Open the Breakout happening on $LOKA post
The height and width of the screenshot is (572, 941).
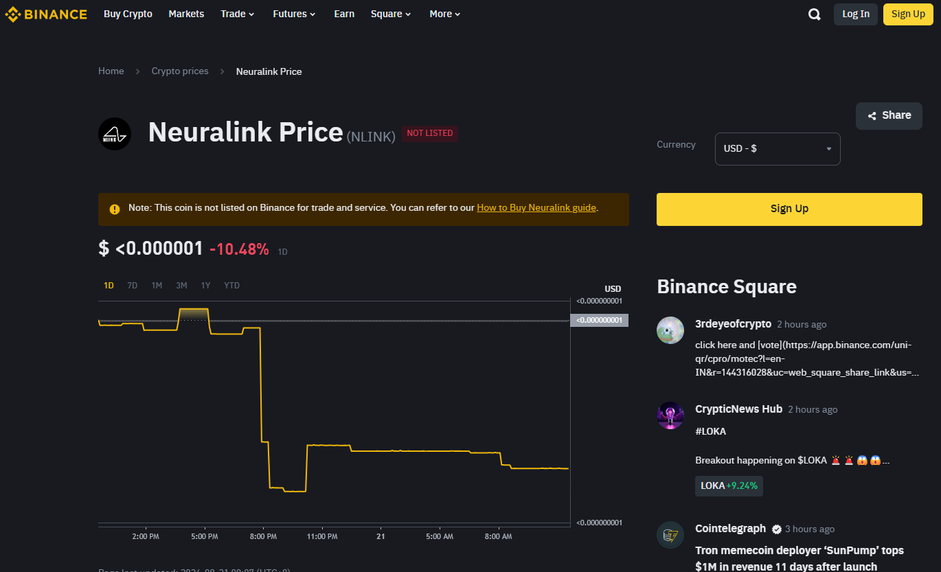[x=793, y=461]
